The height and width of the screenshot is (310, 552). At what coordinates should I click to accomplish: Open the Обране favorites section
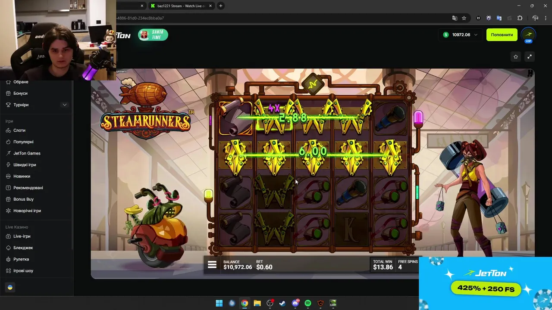pyautogui.click(x=21, y=82)
